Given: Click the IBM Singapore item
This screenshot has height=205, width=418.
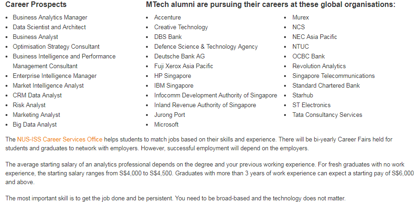Looking at the screenshot, I should (x=173, y=85).
